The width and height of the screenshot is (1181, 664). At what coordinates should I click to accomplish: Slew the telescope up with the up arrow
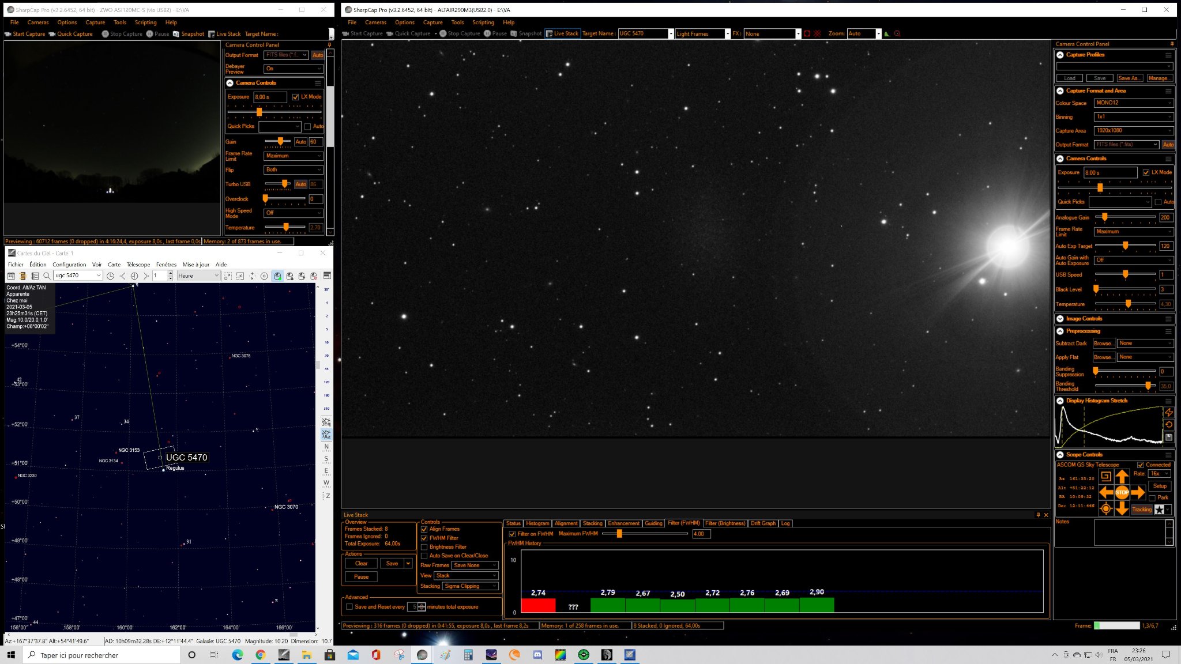tap(1122, 476)
